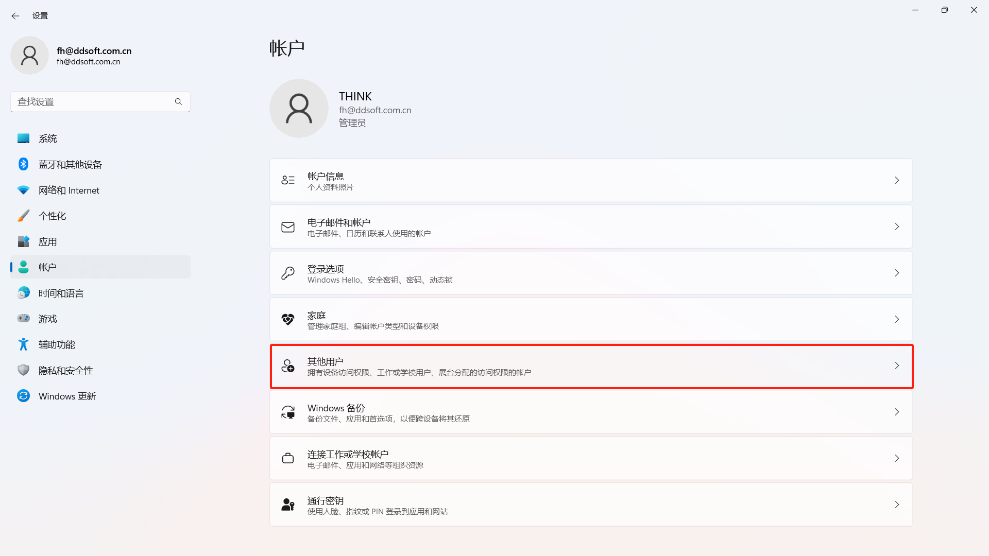Click the 辅助功能 sidebar label
The width and height of the screenshot is (989, 556).
57,344
